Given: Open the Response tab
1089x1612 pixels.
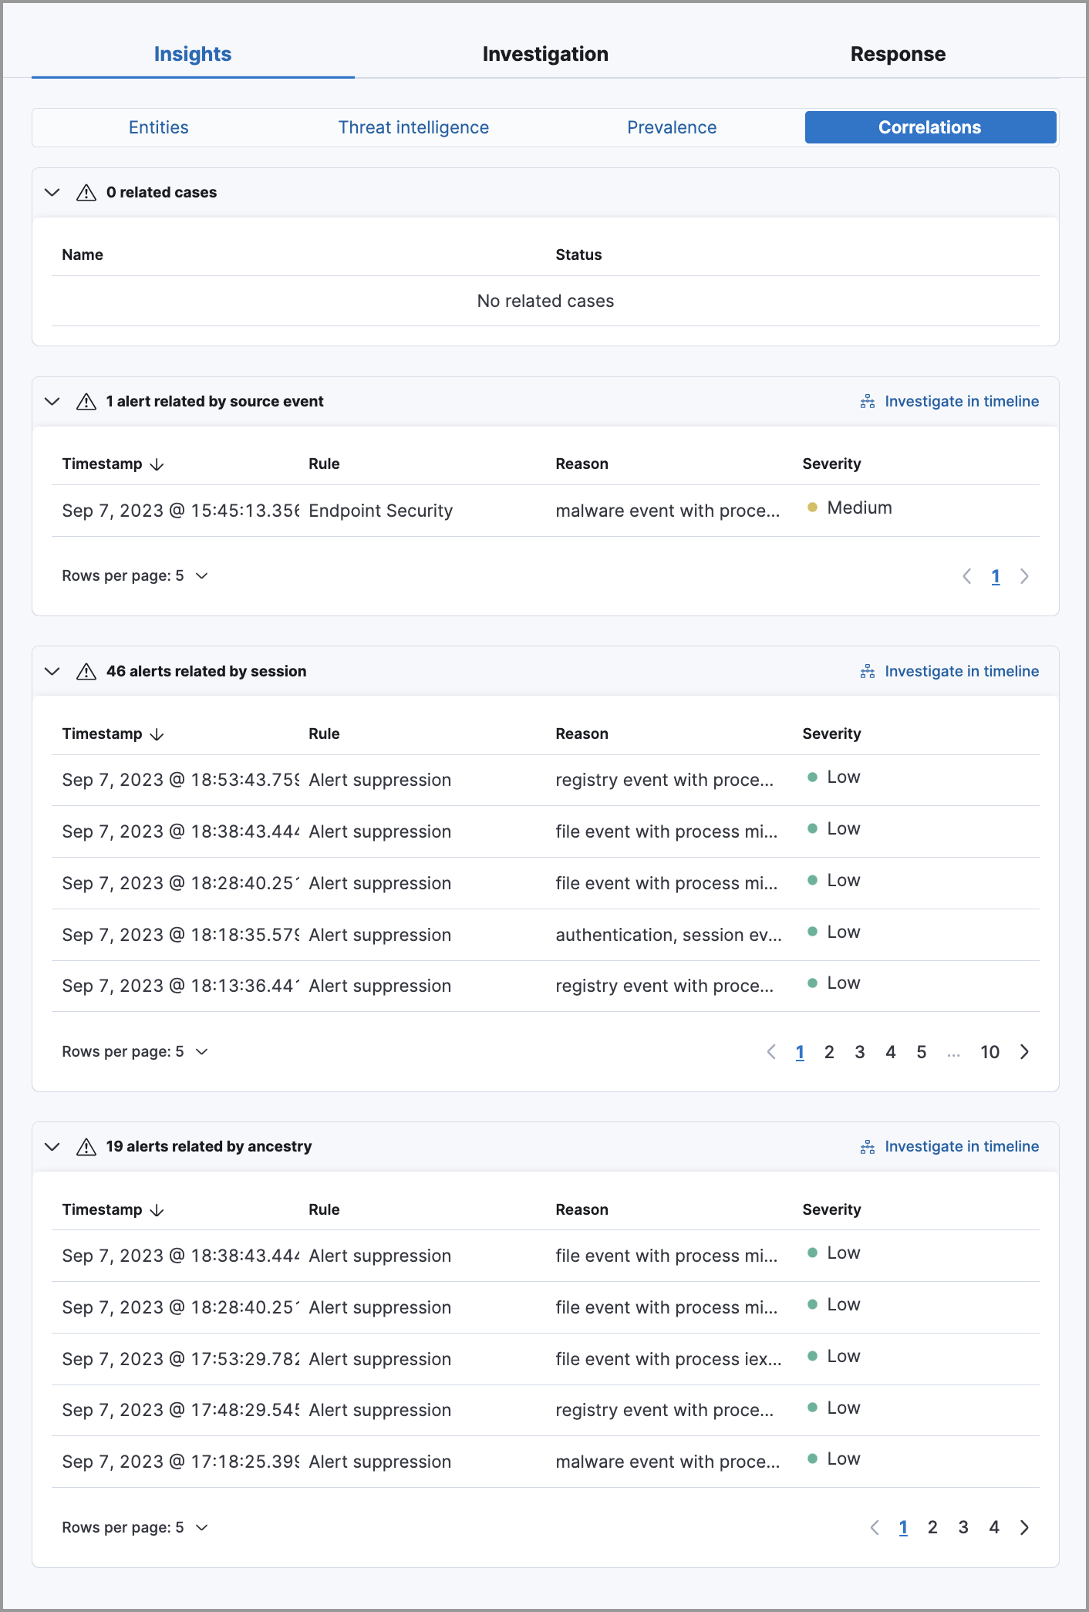Looking at the screenshot, I should [898, 54].
